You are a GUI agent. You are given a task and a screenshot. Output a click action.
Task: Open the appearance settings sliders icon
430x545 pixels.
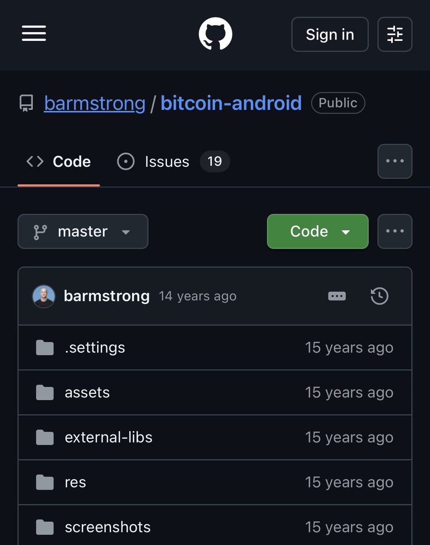(x=395, y=34)
